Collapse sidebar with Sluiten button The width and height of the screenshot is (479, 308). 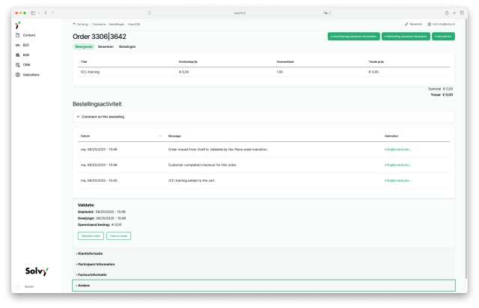(25, 286)
